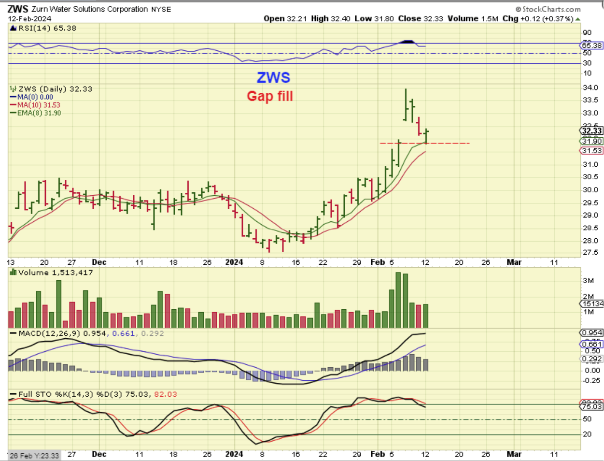Screen dimensions: 604x461
Task: Click the High 32.40 value
Action: [331, 18]
